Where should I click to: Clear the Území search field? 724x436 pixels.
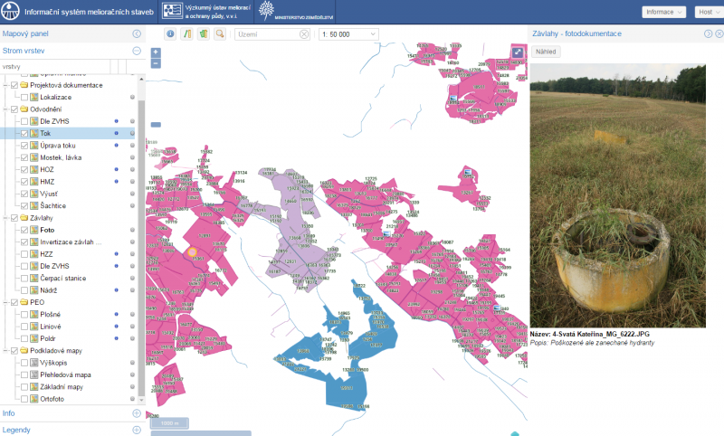click(x=304, y=33)
